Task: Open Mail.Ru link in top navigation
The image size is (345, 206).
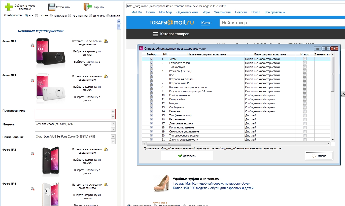Action: coord(136,12)
